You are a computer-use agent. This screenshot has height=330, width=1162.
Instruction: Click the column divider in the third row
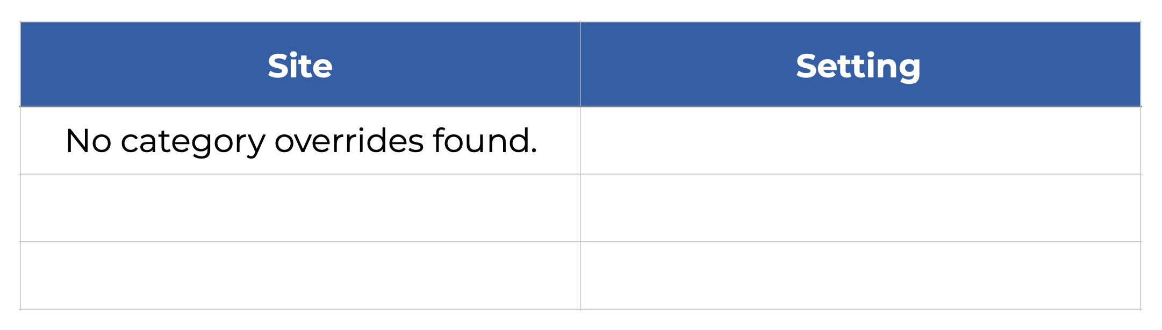tap(580, 276)
